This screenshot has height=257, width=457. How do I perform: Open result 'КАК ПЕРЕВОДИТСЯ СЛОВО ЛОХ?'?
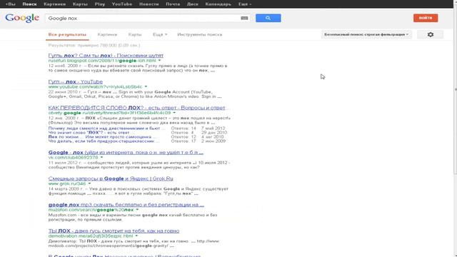136,108
